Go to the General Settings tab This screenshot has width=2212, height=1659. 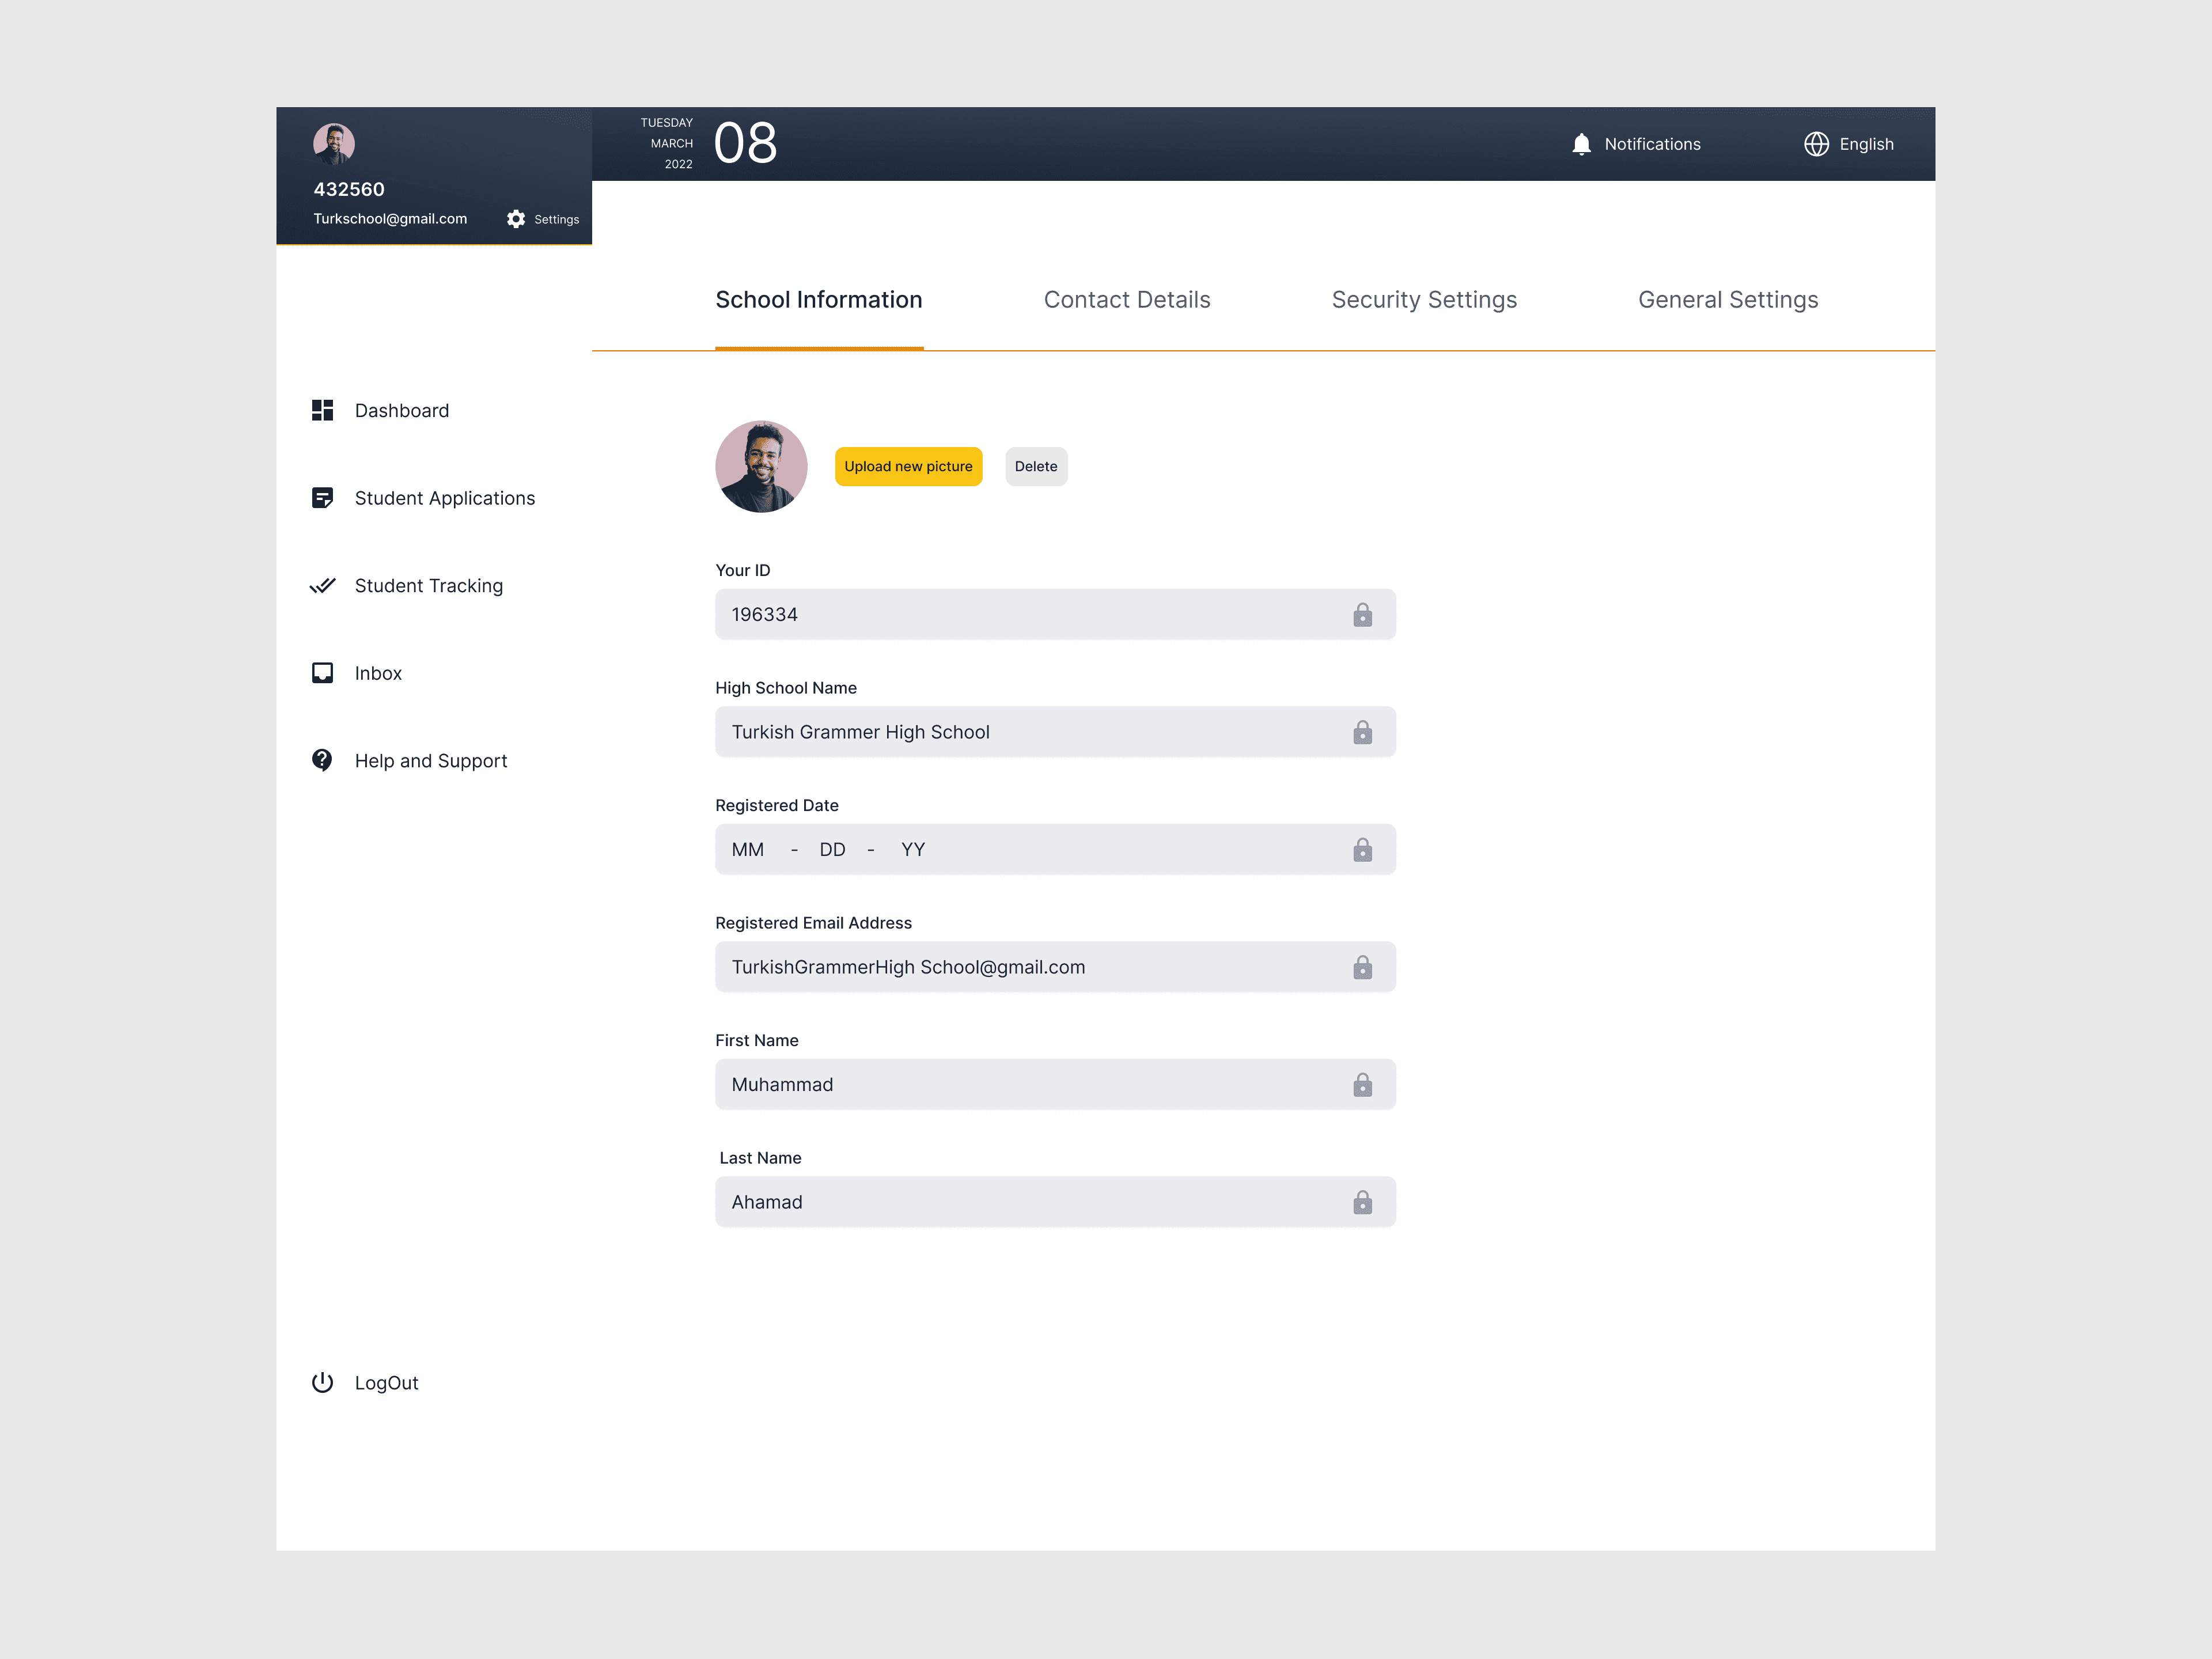click(1727, 300)
